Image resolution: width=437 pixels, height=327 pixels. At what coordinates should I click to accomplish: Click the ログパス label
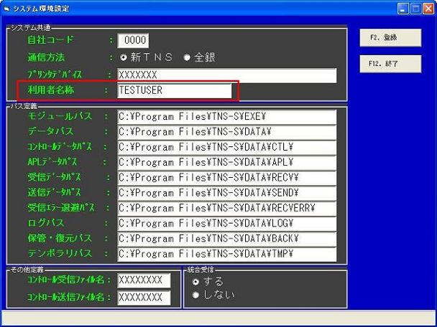coord(46,223)
